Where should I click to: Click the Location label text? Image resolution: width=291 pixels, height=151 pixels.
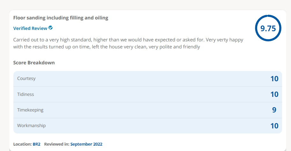(22, 144)
